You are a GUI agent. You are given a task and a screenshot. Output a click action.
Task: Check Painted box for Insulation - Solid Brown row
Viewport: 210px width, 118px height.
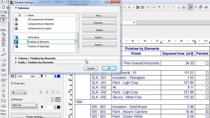207,107
